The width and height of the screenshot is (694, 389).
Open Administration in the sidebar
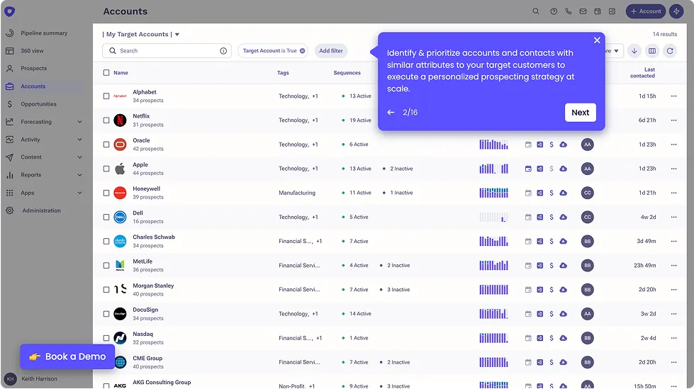coord(41,210)
